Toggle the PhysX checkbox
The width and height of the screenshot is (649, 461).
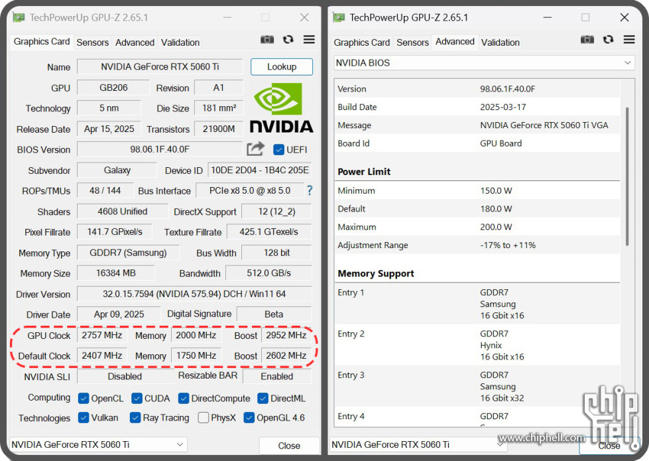pos(204,417)
